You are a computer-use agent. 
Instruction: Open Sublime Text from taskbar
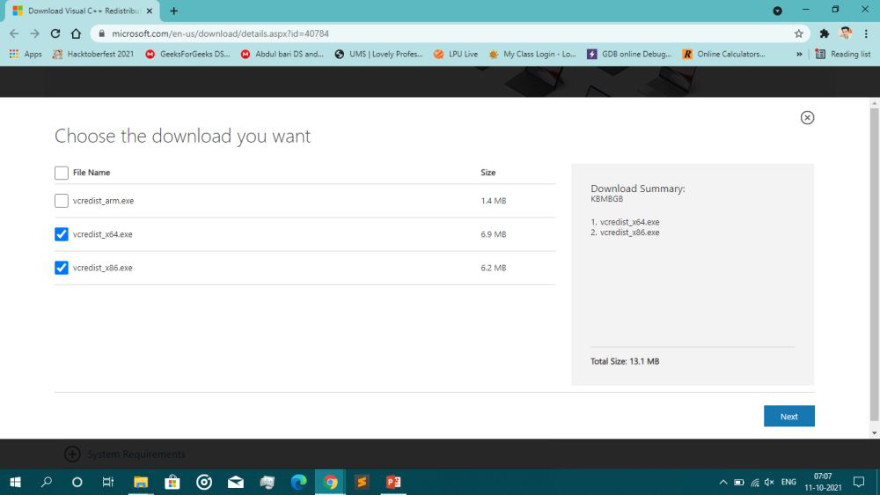pos(362,482)
